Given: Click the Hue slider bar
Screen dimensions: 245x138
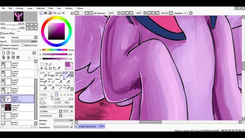Looking at the screenshot, I should 55,50.
